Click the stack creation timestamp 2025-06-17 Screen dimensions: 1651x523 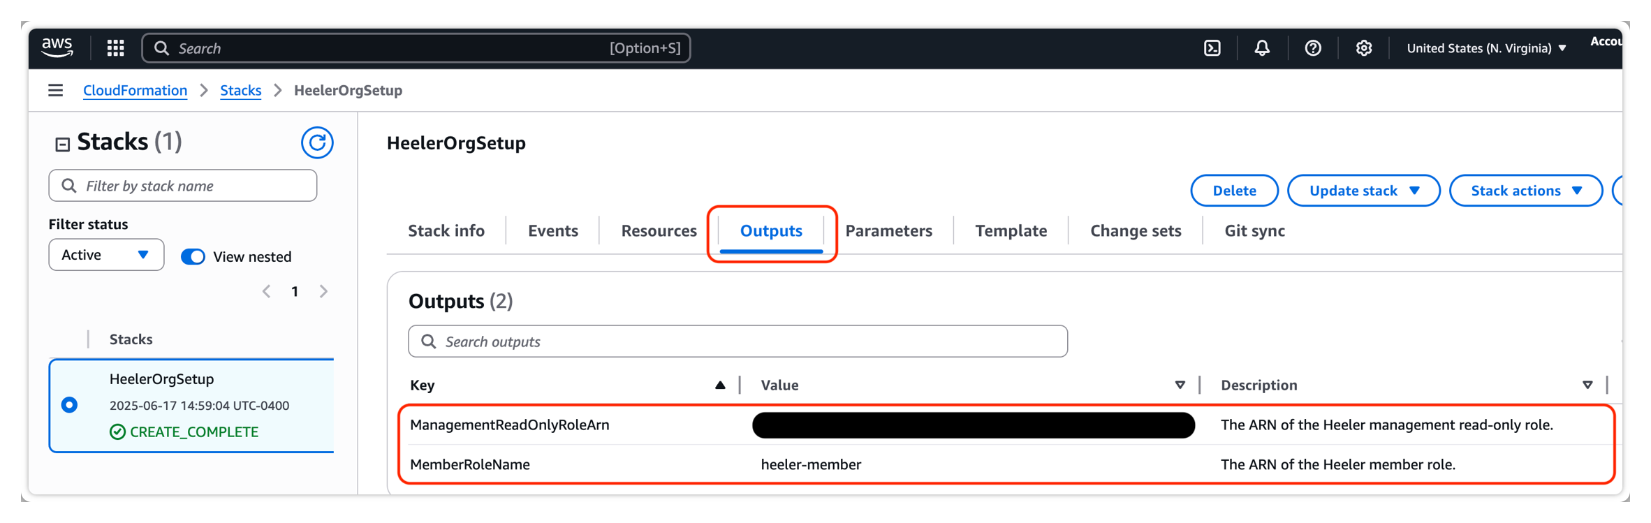pos(199,405)
